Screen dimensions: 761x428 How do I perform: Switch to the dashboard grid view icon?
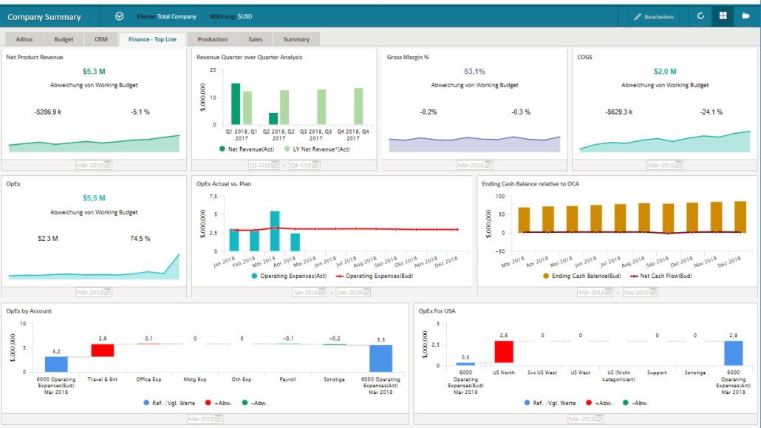tap(723, 16)
